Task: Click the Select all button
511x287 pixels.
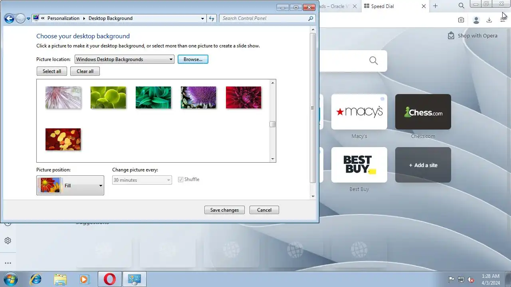Action: tap(52, 71)
